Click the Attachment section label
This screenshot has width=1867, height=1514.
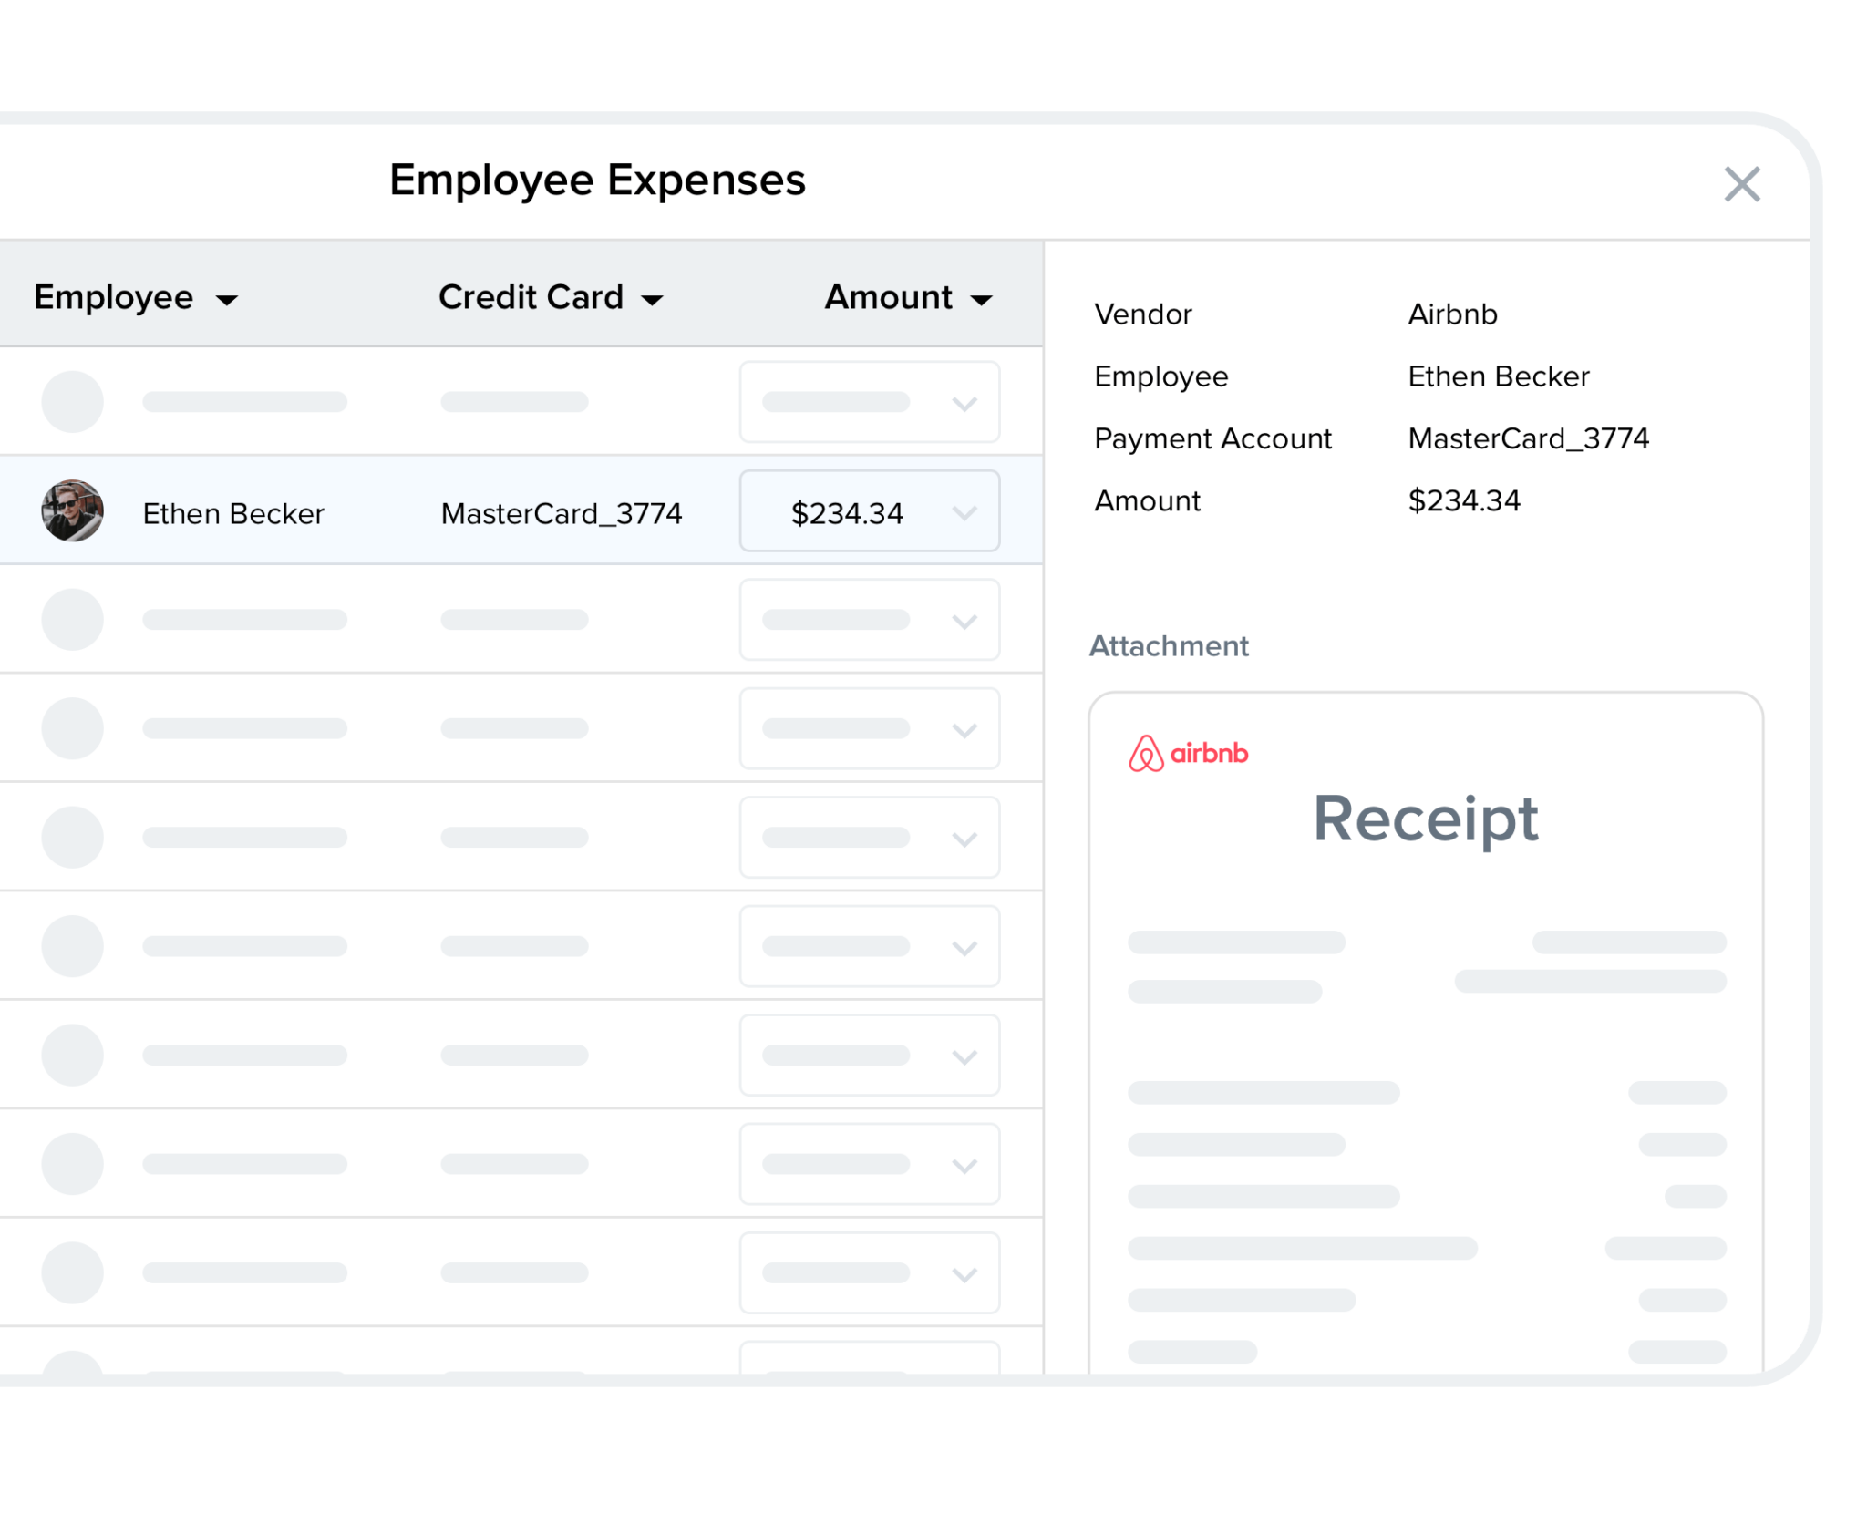(1169, 646)
